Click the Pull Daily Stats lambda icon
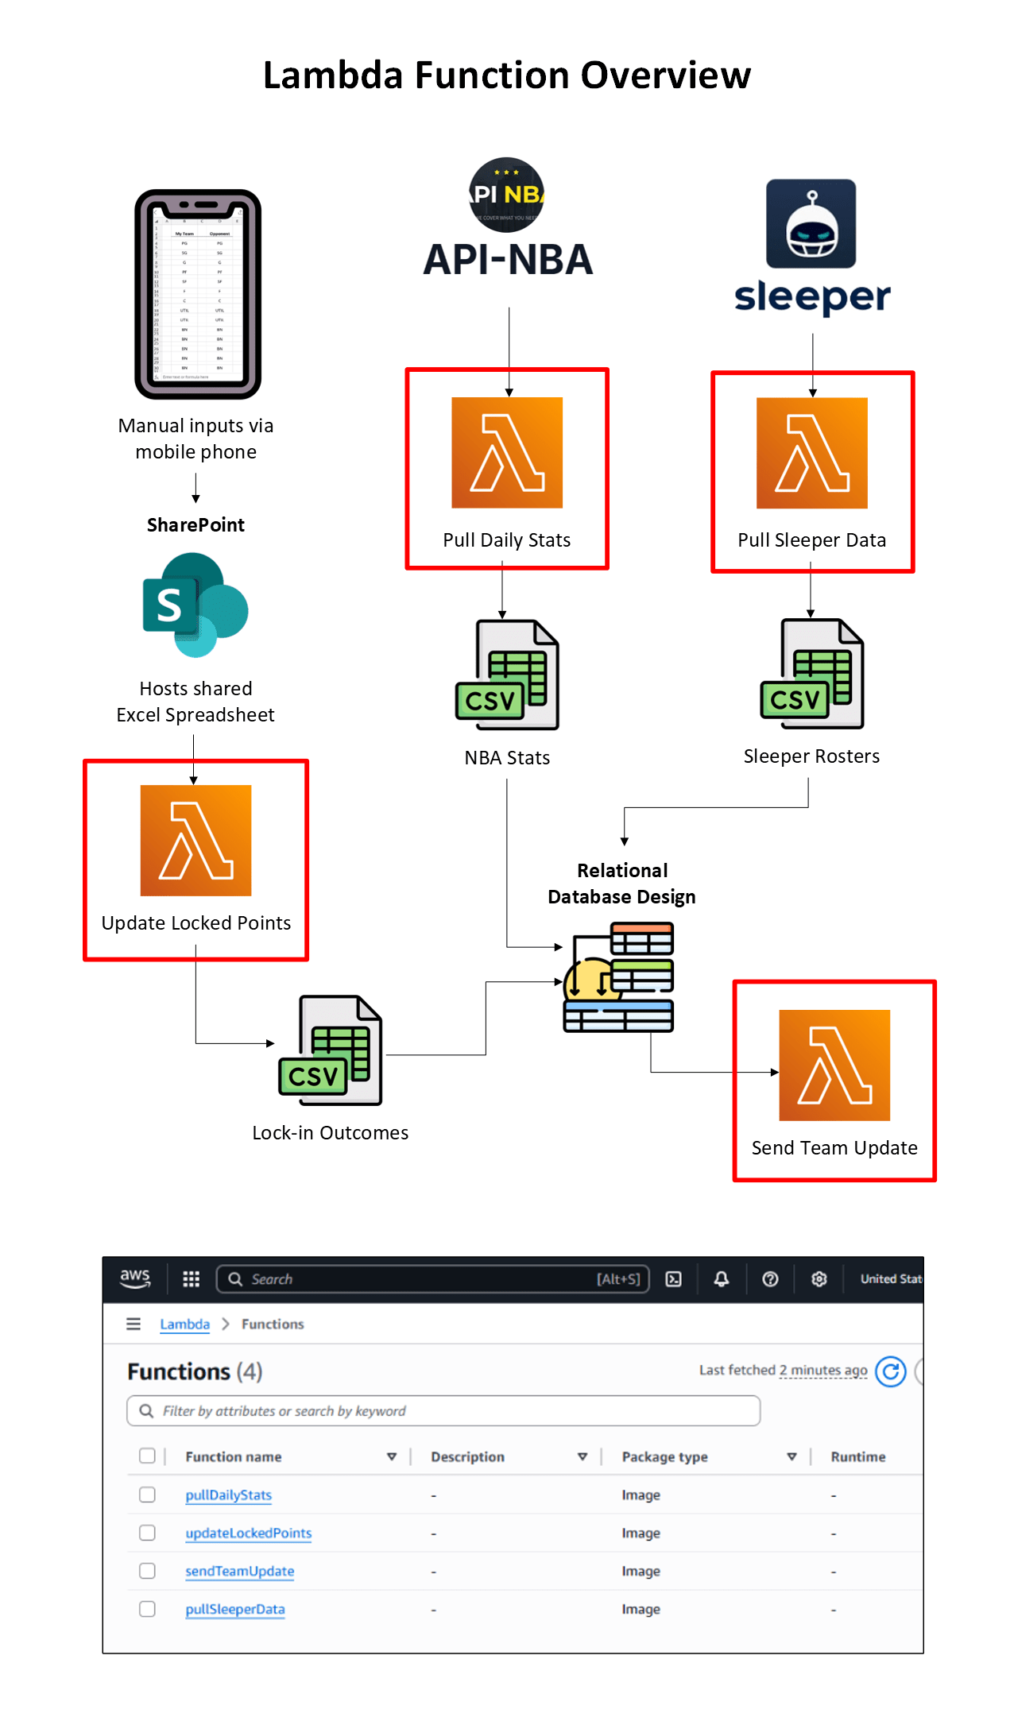The image size is (1014, 1721). coord(507,453)
